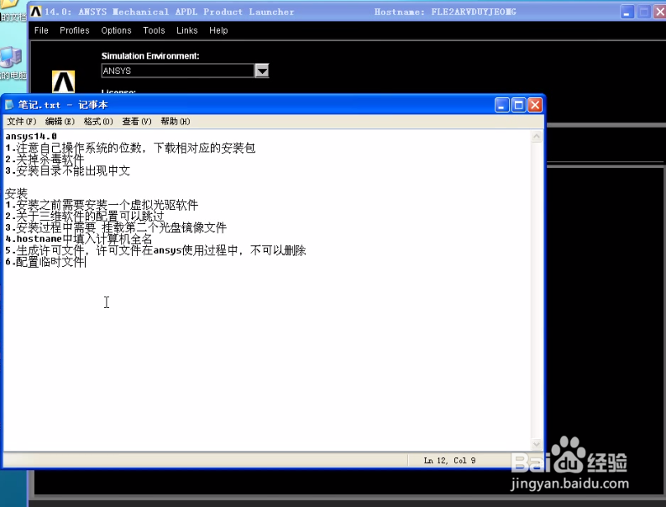The width and height of the screenshot is (666, 507).
Task: Click the ANSYS simulation environment combo box field
Action: [x=177, y=71]
